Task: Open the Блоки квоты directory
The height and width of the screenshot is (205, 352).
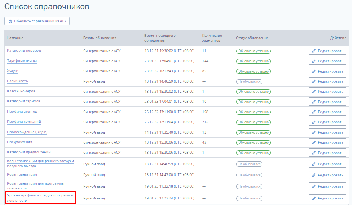Action: click(18, 81)
